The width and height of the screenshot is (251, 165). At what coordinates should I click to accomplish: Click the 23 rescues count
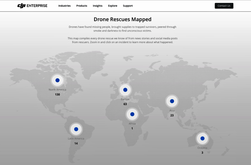click(x=172, y=115)
